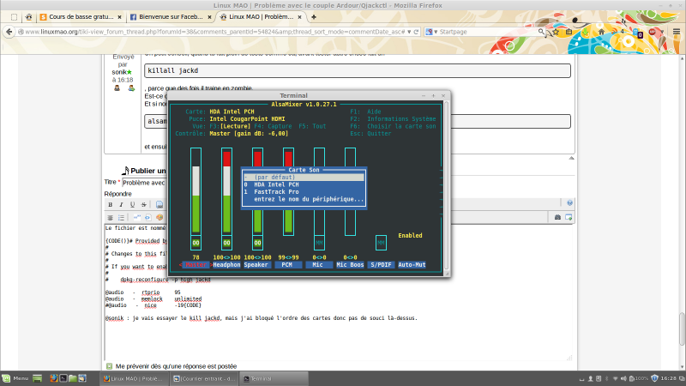Bookmark this page with the star icon
The height and width of the screenshot is (386, 686).
tap(556, 32)
